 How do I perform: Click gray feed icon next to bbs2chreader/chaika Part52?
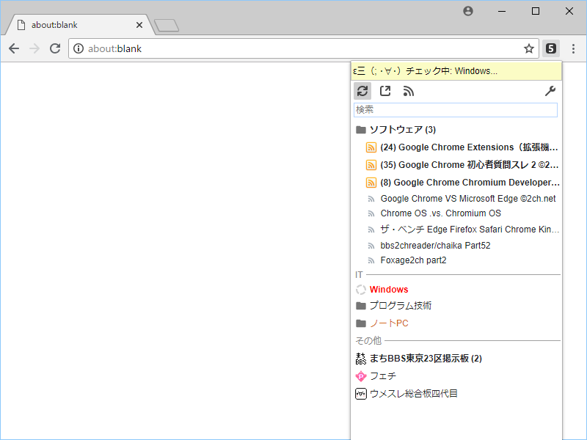coord(371,246)
